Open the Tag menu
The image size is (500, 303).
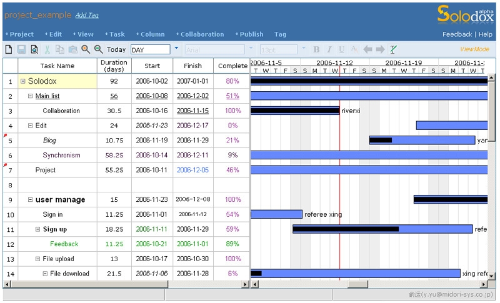(280, 34)
